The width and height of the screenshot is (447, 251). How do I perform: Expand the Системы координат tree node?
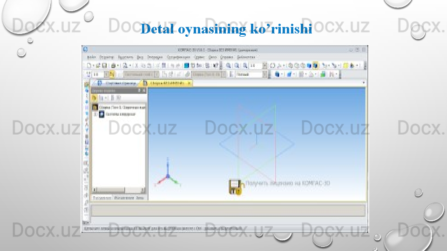pos(95,114)
